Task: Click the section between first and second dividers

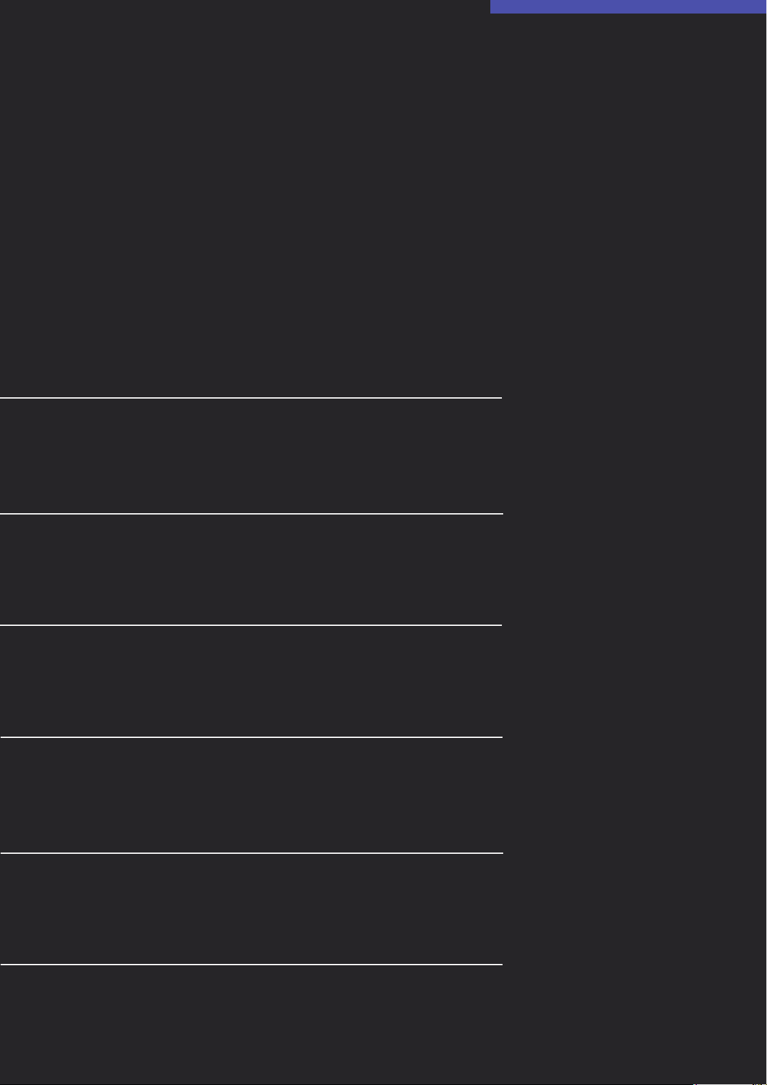Action: pos(251,456)
